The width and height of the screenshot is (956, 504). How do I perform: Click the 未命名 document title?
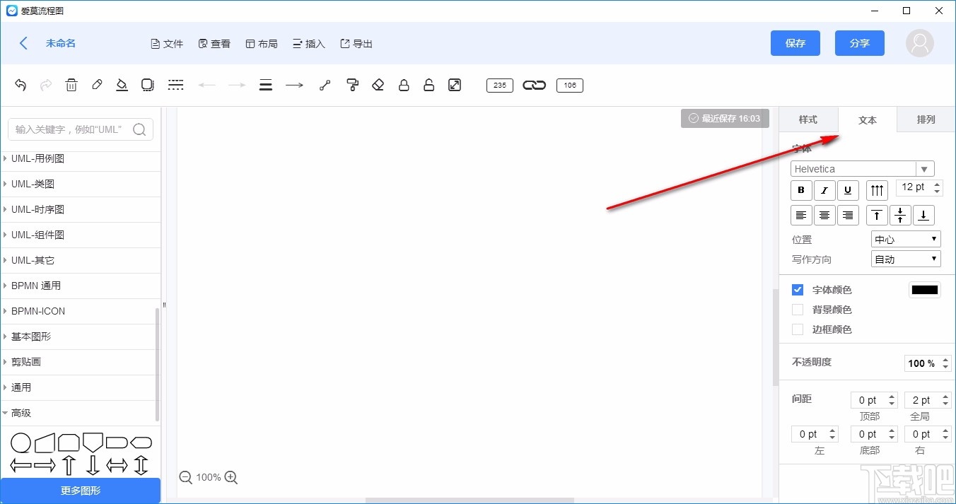(61, 43)
